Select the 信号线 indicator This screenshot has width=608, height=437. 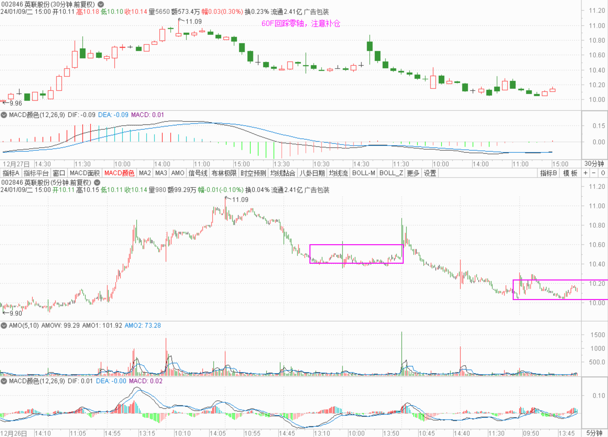(x=198, y=173)
